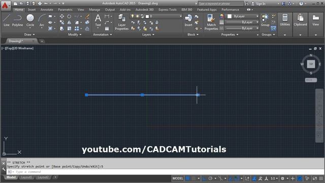Image resolution: width=325 pixels, height=183 pixels.
Task: Choose the Offset tool
Action: pos(87,28)
